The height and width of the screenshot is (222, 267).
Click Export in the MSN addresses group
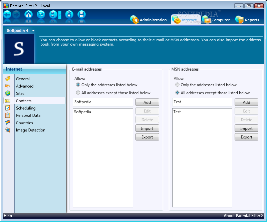click(x=246, y=137)
